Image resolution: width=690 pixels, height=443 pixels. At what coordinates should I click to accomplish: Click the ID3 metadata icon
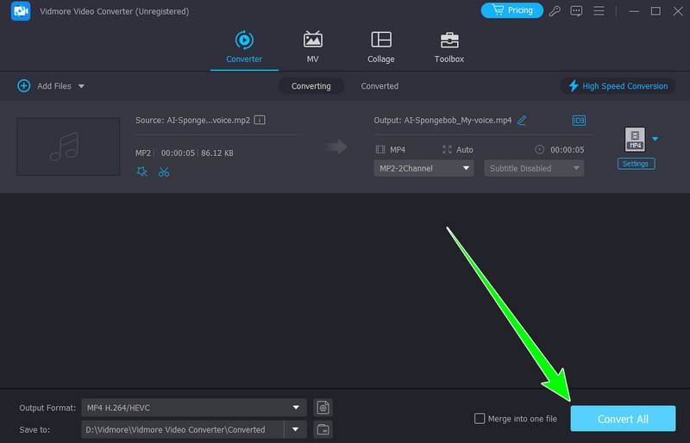578,120
